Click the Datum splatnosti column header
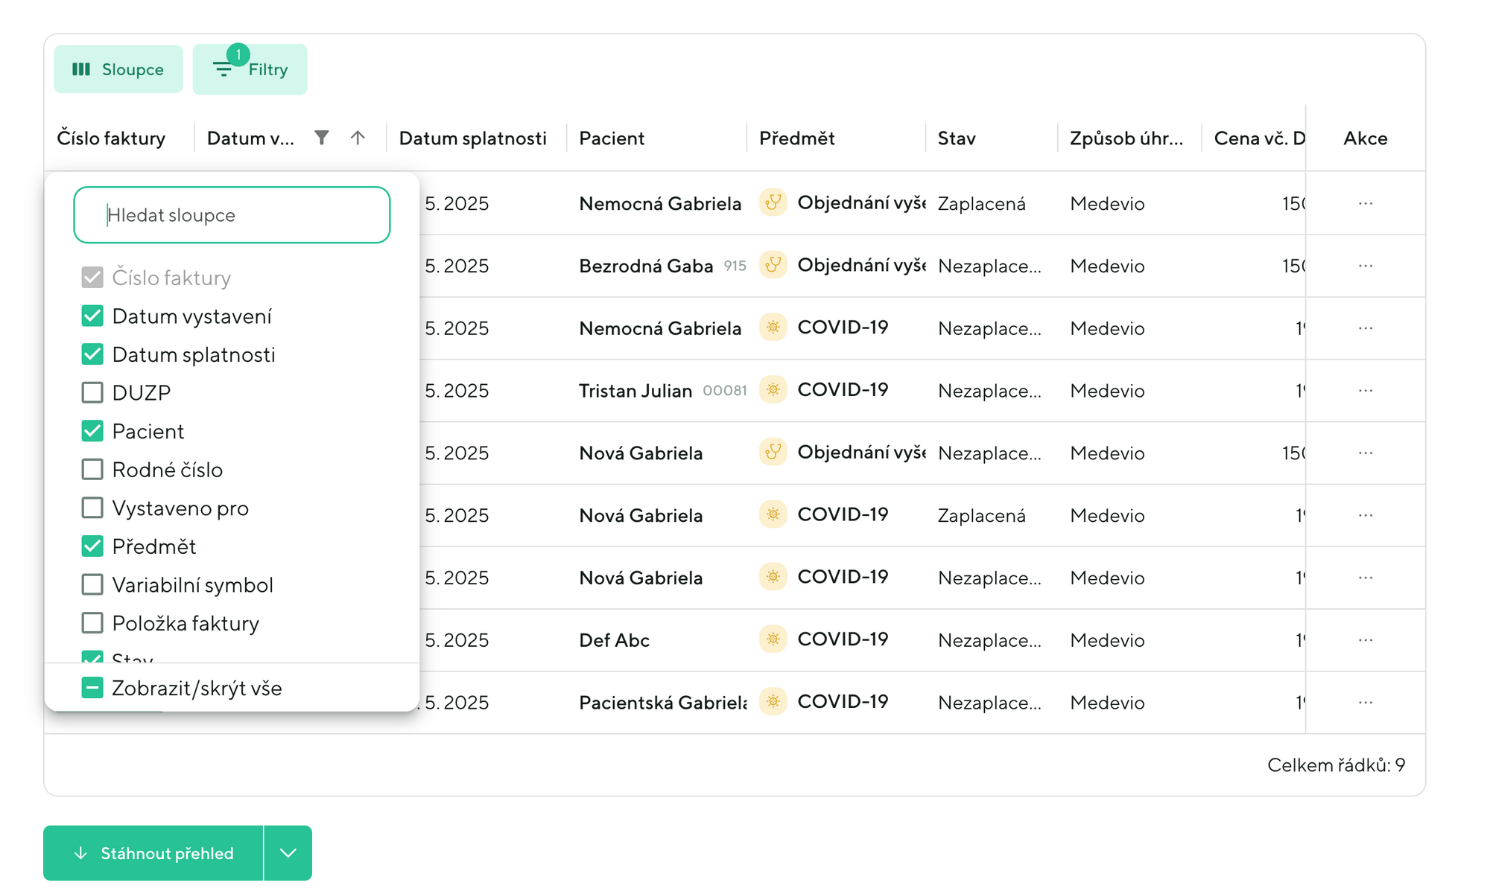The image size is (1490, 894). pyautogui.click(x=472, y=138)
